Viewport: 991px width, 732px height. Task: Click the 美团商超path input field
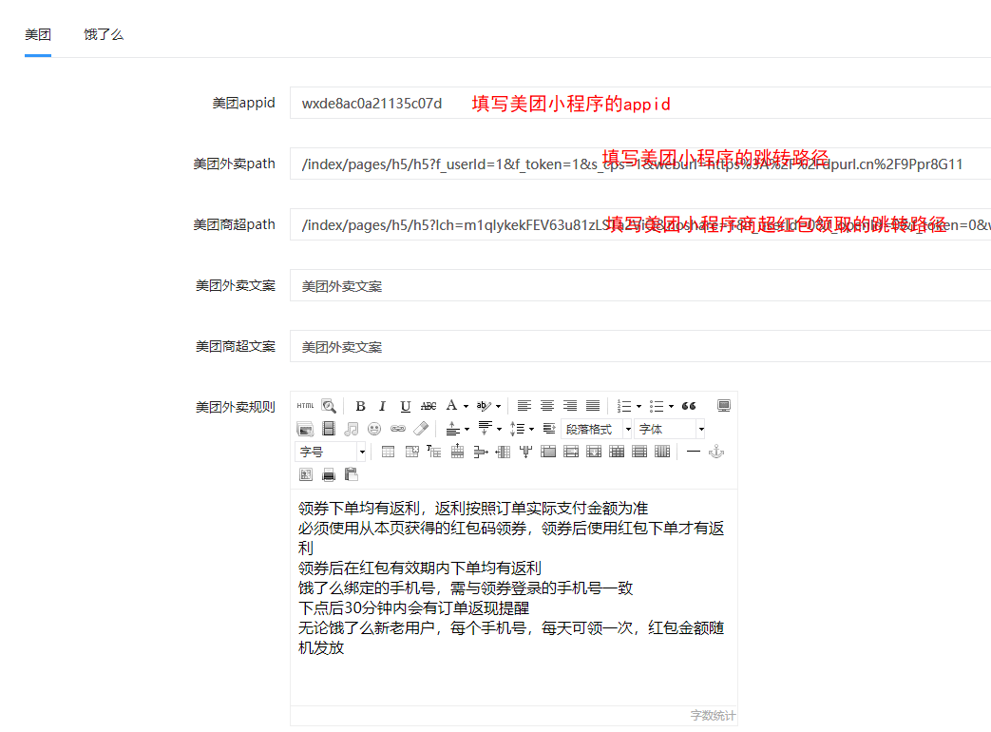click(x=640, y=224)
